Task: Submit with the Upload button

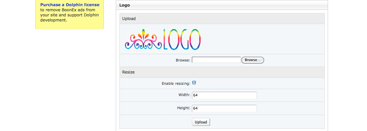Action: [201, 122]
